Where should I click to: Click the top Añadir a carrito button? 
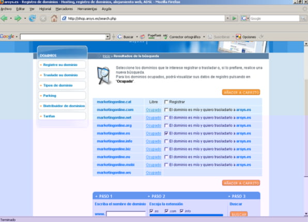pyautogui.click(x=241, y=92)
